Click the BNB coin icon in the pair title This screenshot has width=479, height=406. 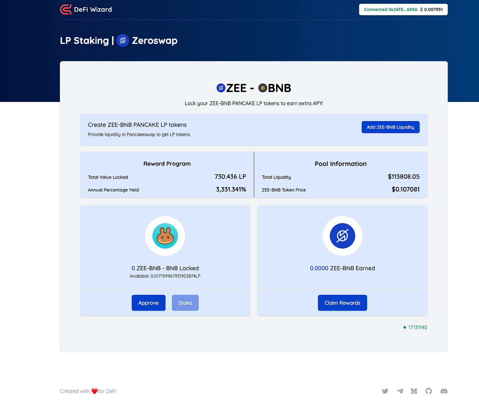click(x=263, y=88)
